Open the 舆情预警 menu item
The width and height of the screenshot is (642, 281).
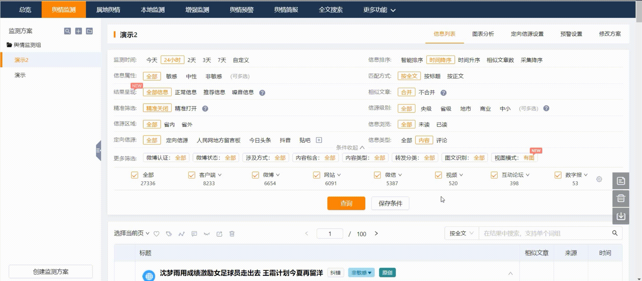click(x=242, y=10)
